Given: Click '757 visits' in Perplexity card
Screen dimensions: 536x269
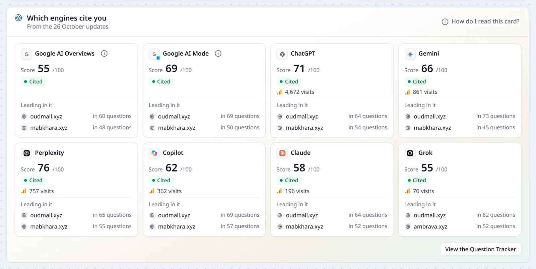Looking at the screenshot, I should [42, 191].
